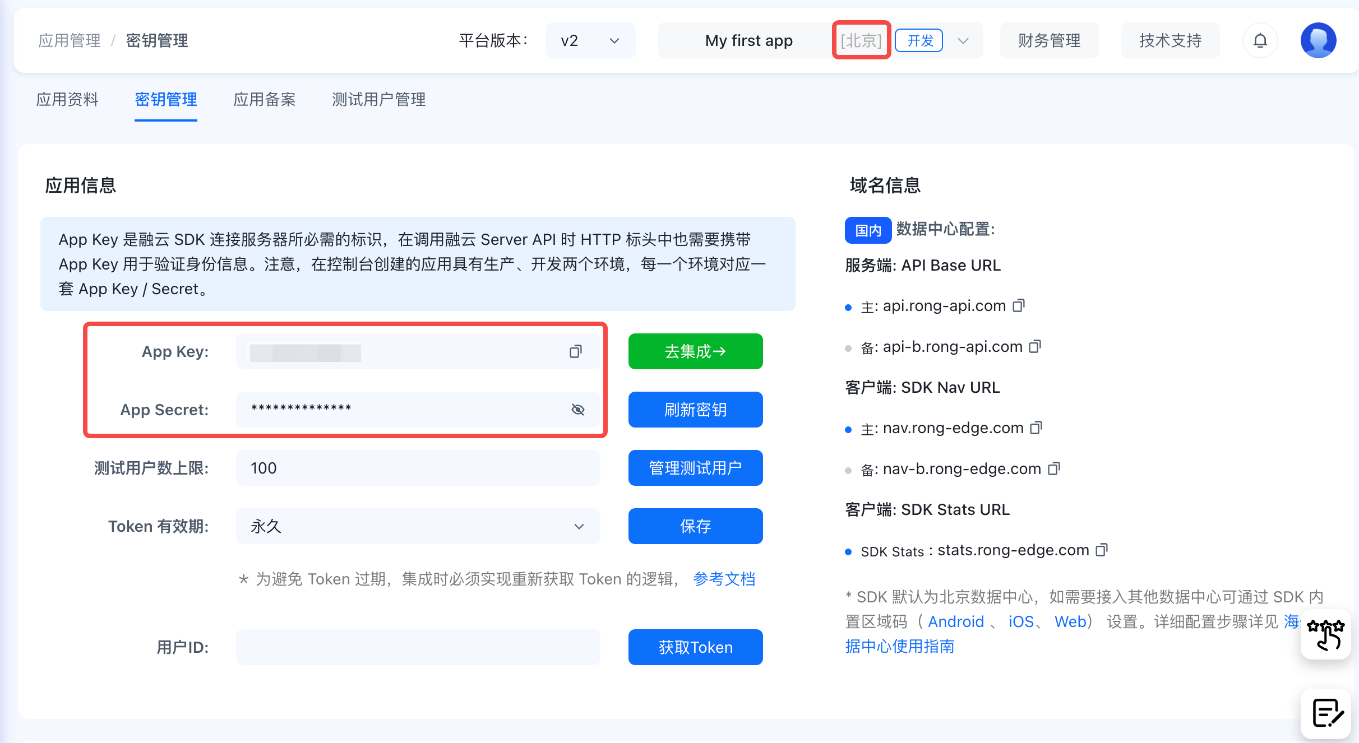Switch to 应用资料 tab
This screenshot has width=1359, height=743.
67,100
